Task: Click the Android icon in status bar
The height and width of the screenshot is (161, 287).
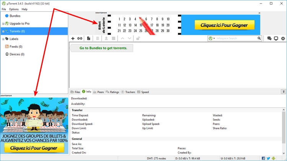Action: (x=273, y=158)
